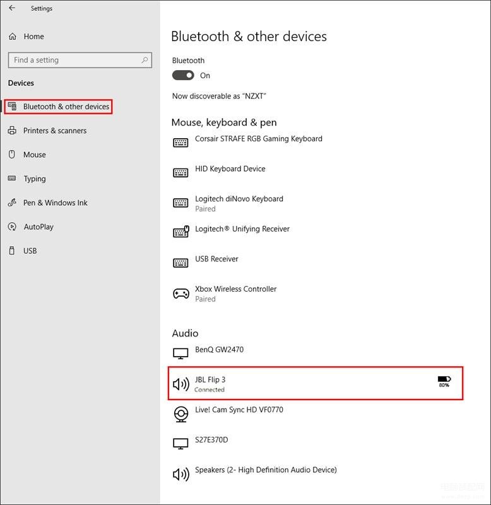Select Corsair STRAFE RGB Gaming Keyboard entry
The image size is (491, 505).
click(259, 139)
